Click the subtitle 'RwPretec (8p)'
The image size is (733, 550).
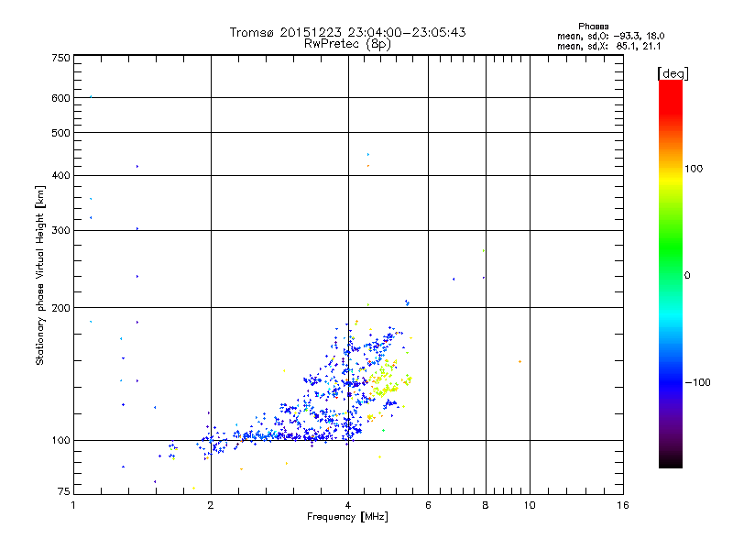(x=347, y=44)
